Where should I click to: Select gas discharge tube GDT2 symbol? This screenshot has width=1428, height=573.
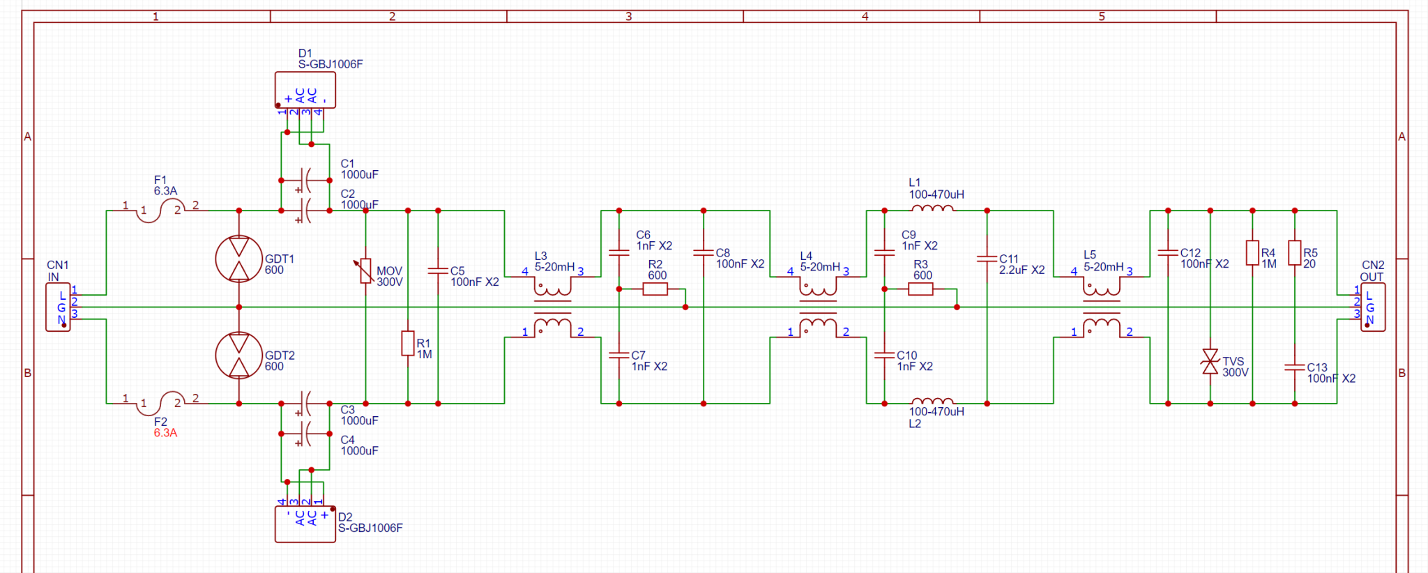[239, 356]
